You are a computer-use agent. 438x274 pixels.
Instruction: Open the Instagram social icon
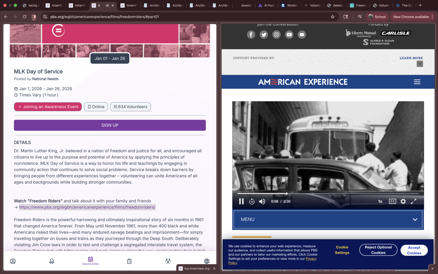pos(276,35)
